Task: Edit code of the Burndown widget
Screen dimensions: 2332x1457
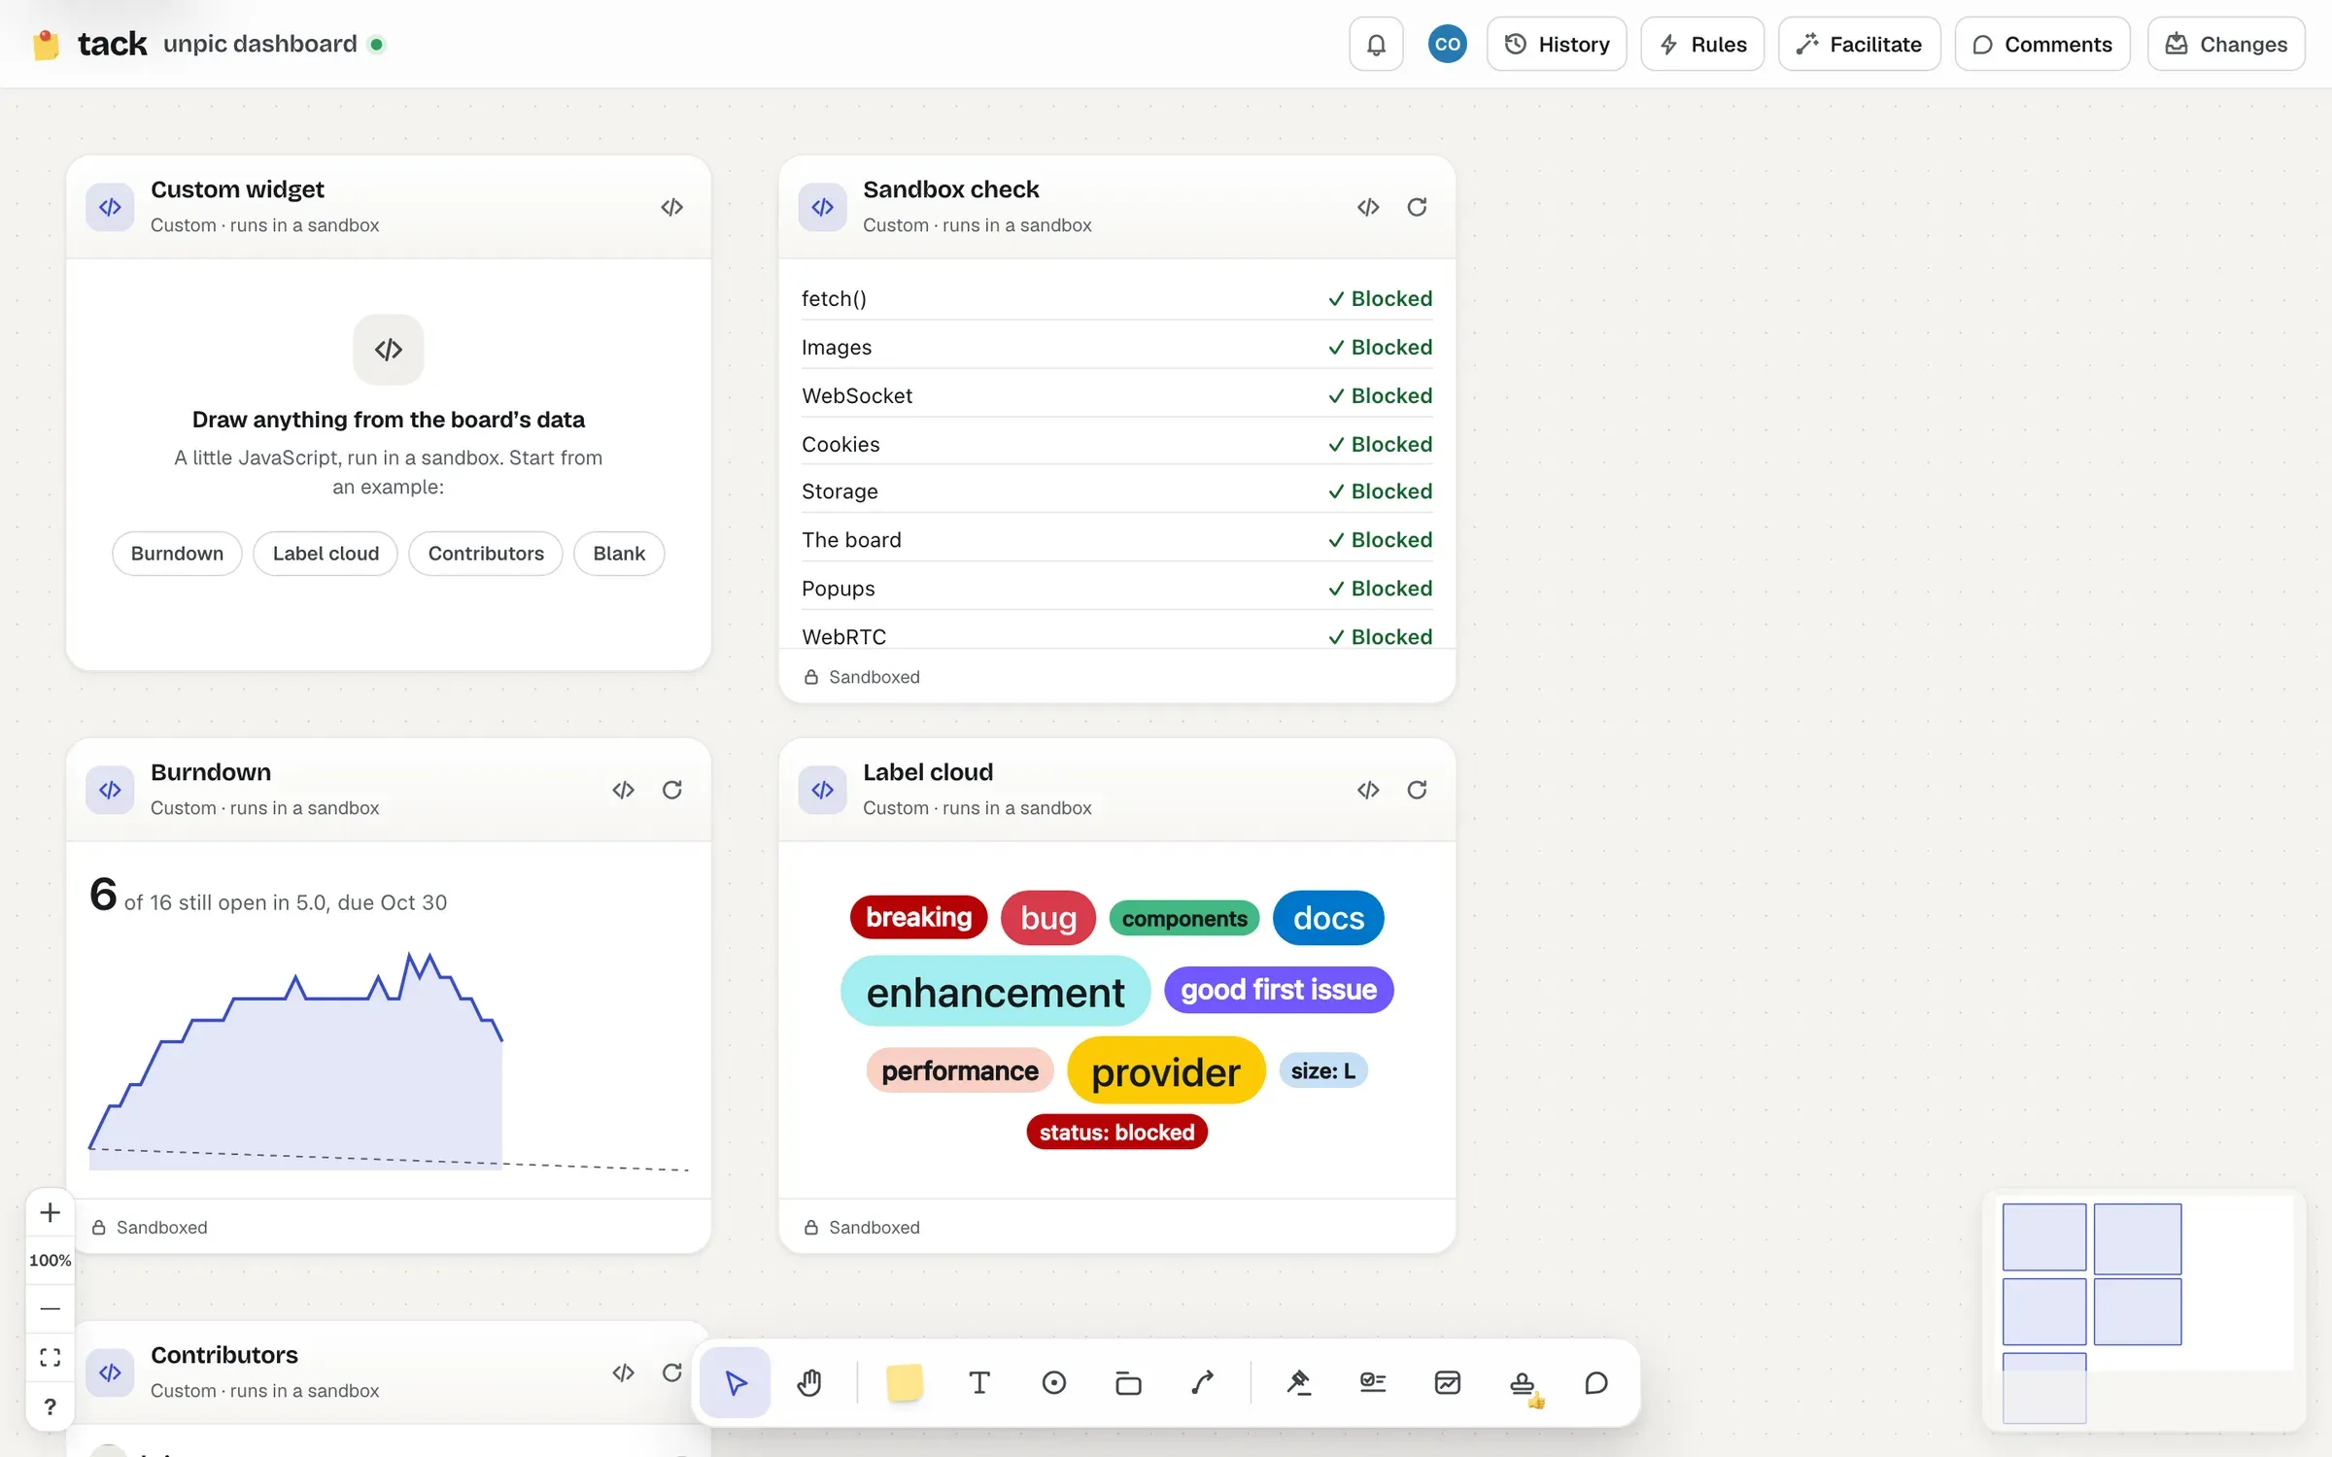Action: [x=623, y=790]
